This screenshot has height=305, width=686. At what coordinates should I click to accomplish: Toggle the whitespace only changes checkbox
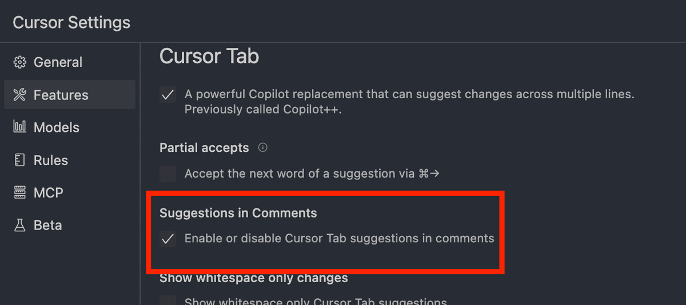coord(168,301)
